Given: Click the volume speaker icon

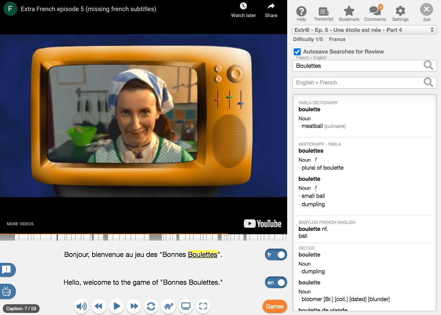Looking at the screenshot, I should [x=82, y=306].
